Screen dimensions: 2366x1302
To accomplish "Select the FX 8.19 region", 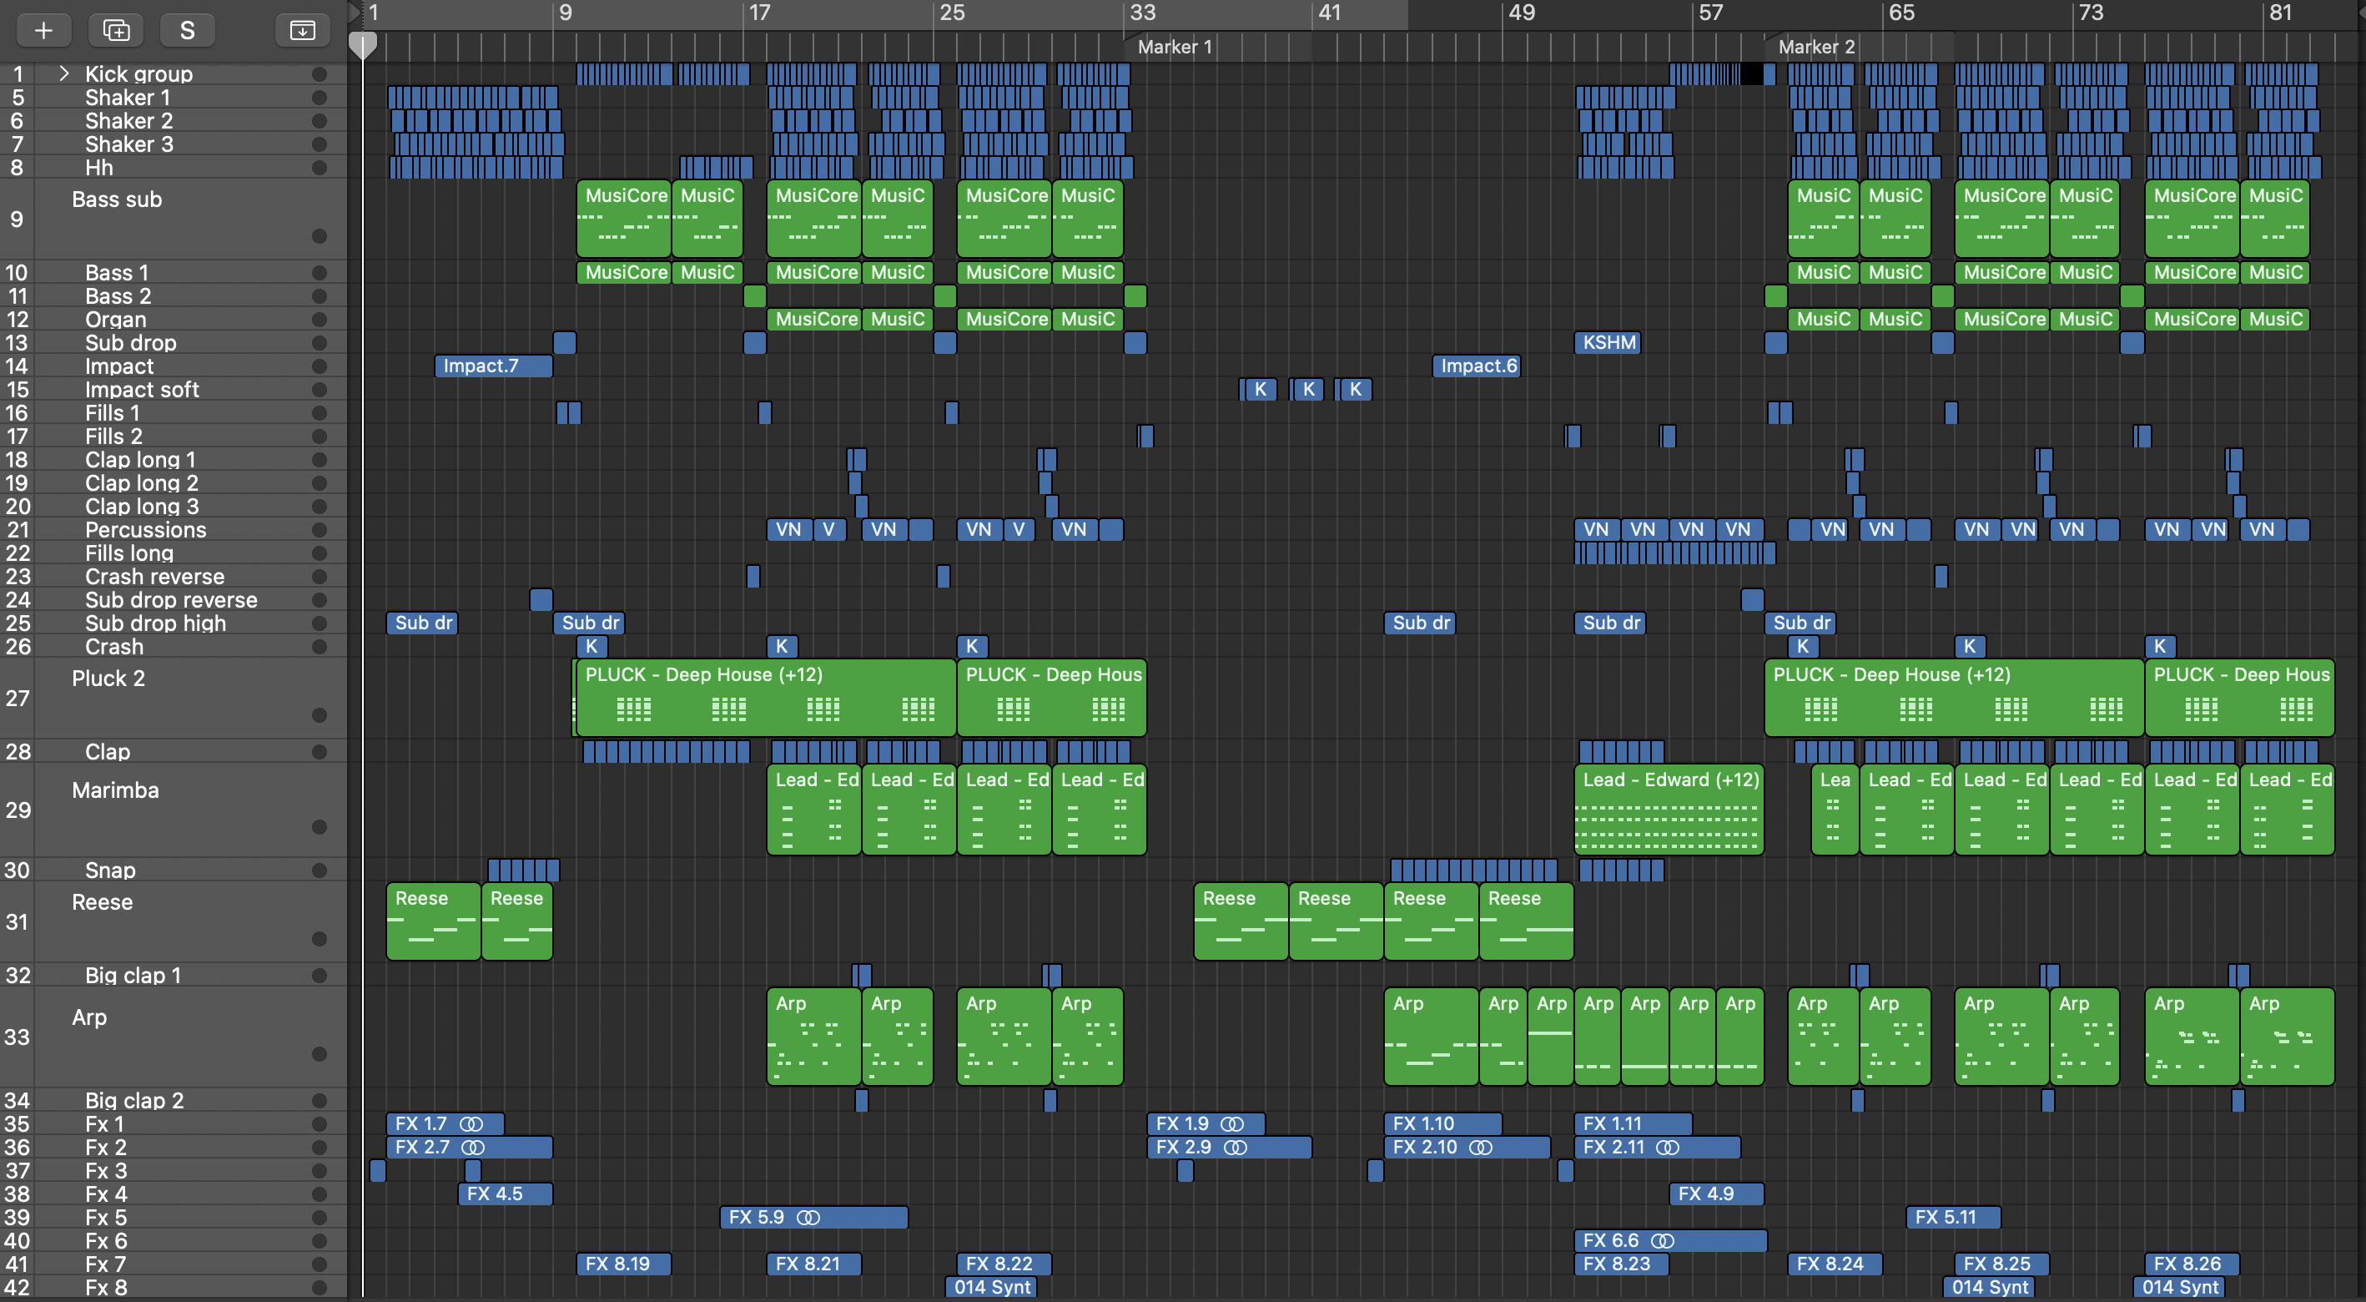I will coord(624,1264).
